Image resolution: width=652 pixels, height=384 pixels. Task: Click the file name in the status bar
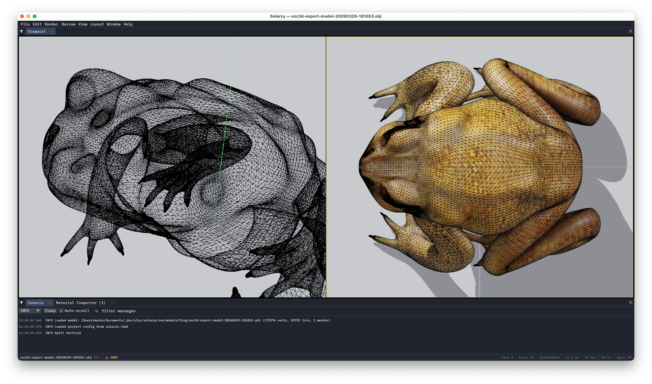(x=56, y=358)
